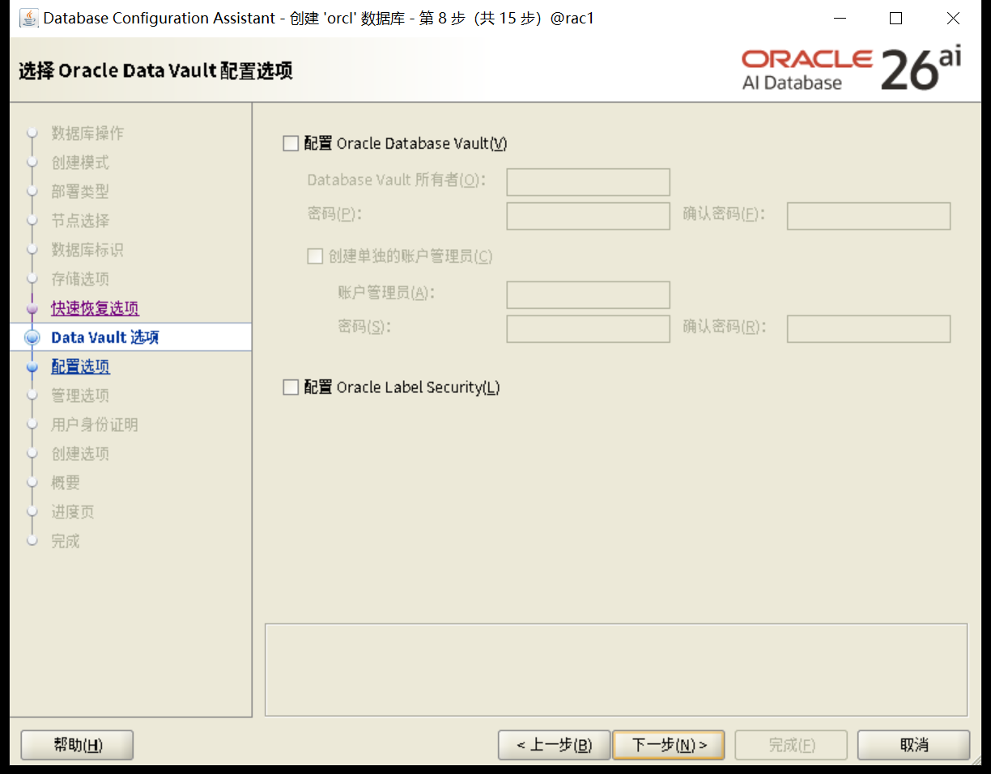Click the 创建选项 step label
Viewport: 991px width, 774px height.
click(x=80, y=454)
